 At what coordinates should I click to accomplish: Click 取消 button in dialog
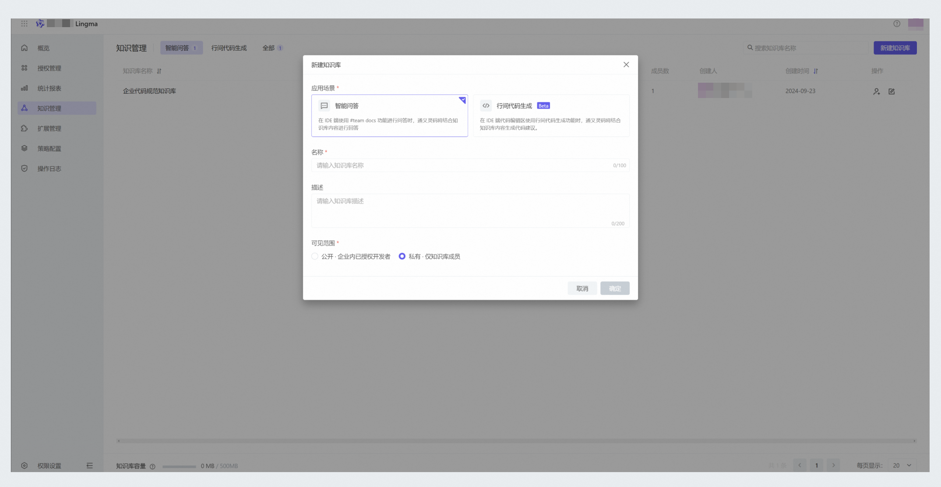tap(582, 288)
